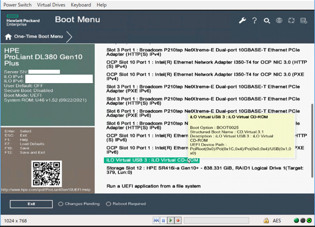Select Slot 3 Port 1 Broadcom HTTP(S) IPv6
The image size is (315, 227).
tap(203, 101)
